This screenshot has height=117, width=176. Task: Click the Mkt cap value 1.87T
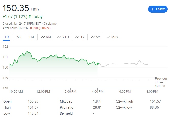pyautogui.click(x=97, y=102)
